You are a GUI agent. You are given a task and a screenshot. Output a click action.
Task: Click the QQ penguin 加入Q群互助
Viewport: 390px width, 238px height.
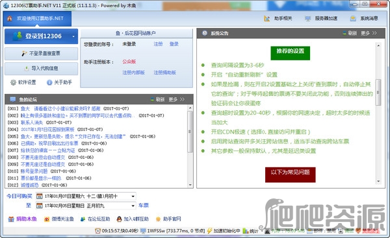click(x=119, y=219)
